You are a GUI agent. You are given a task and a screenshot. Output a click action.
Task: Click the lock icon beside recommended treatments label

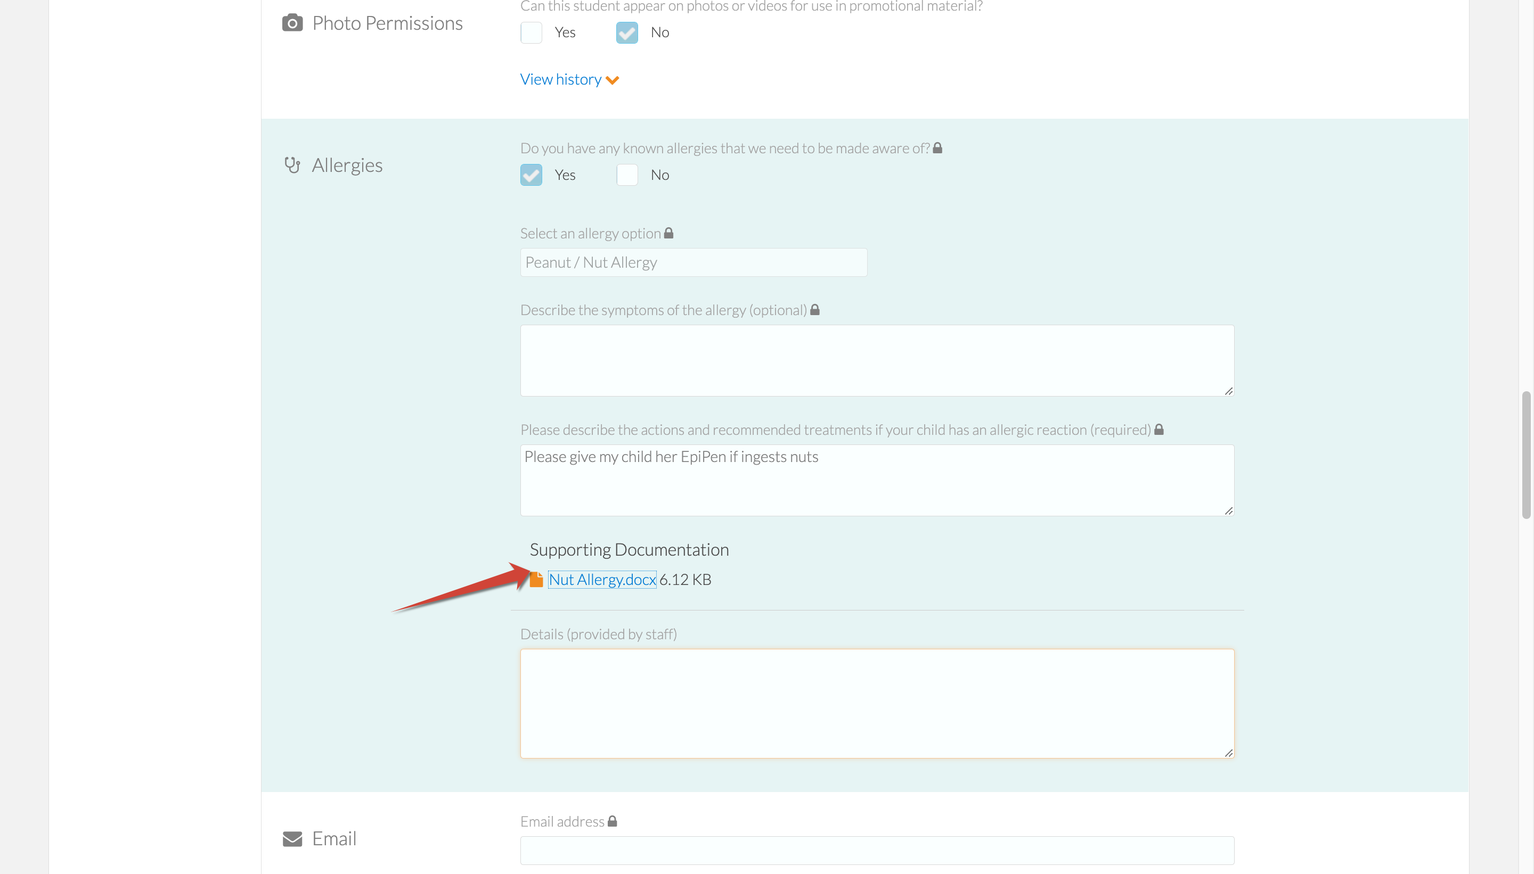pyautogui.click(x=1159, y=429)
